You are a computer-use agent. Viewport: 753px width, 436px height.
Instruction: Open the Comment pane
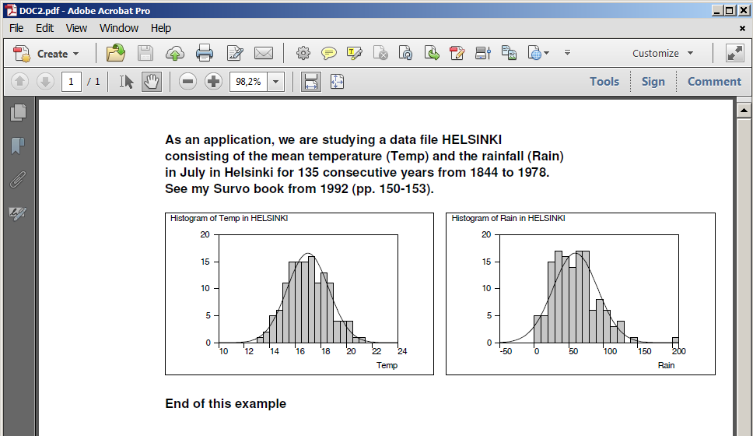715,82
